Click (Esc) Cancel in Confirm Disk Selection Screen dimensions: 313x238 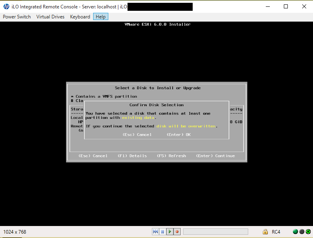click(137, 134)
